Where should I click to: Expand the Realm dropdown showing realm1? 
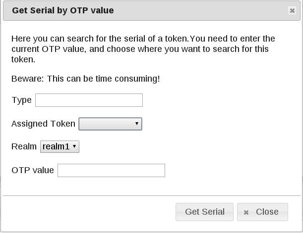(60, 146)
